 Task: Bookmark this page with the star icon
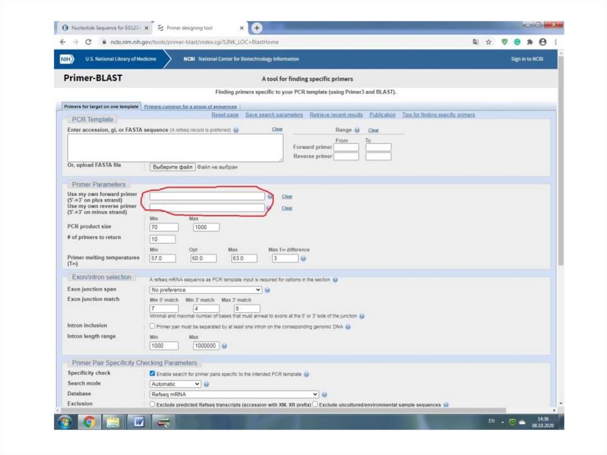(488, 42)
